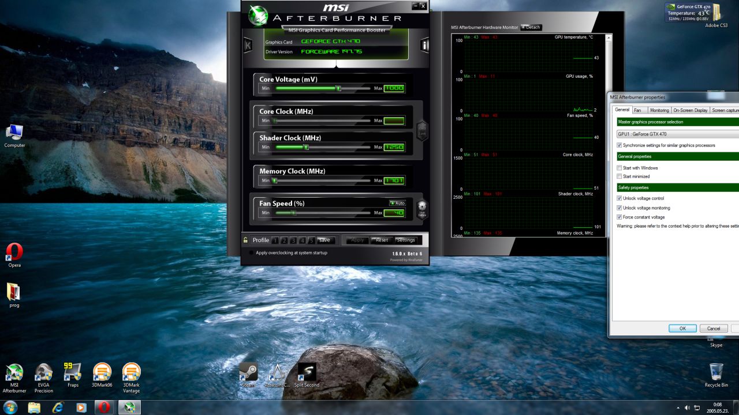Viewport: 739px width, 415px height.
Task: Open Afterburner Settings button
Action: 406,240
